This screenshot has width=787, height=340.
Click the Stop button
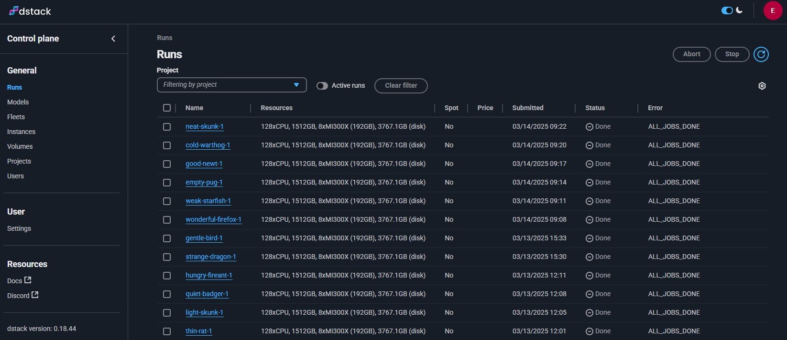[x=732, y=54]
